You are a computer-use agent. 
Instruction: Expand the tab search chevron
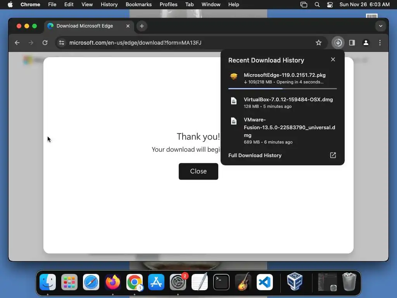point(381,26)
